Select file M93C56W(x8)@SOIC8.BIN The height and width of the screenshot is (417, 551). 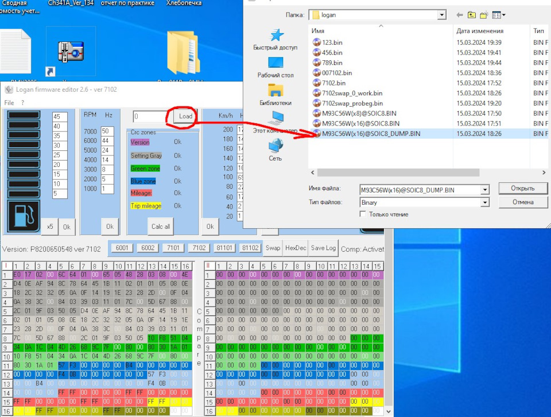[359, 114]
